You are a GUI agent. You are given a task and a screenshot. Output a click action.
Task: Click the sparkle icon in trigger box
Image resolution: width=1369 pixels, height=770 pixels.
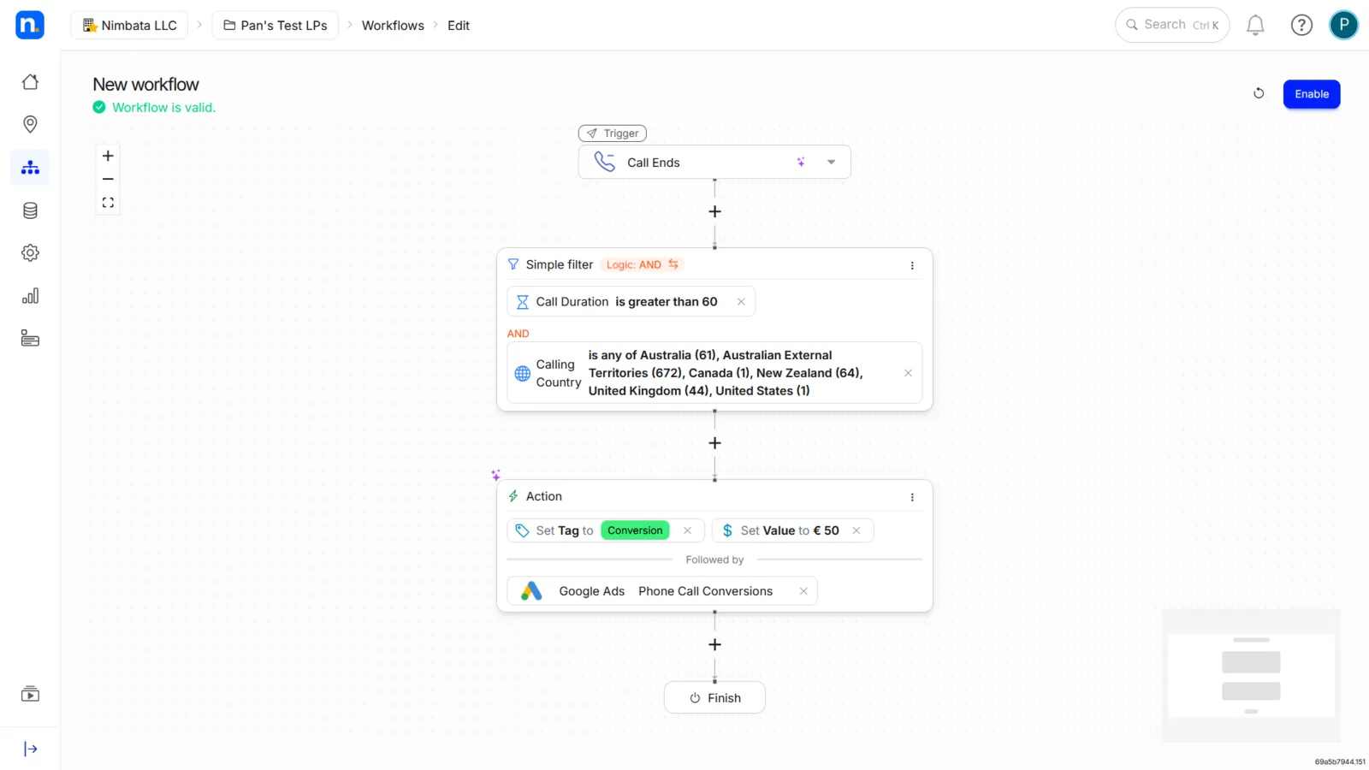pos(801,162)
